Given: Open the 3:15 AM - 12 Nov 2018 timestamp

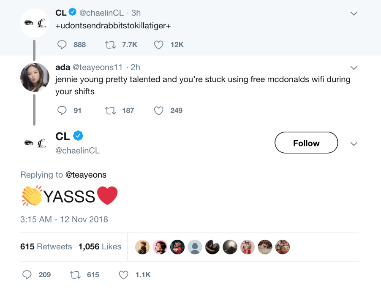Looking at the screenshot, I should click(x=64, y=219).
